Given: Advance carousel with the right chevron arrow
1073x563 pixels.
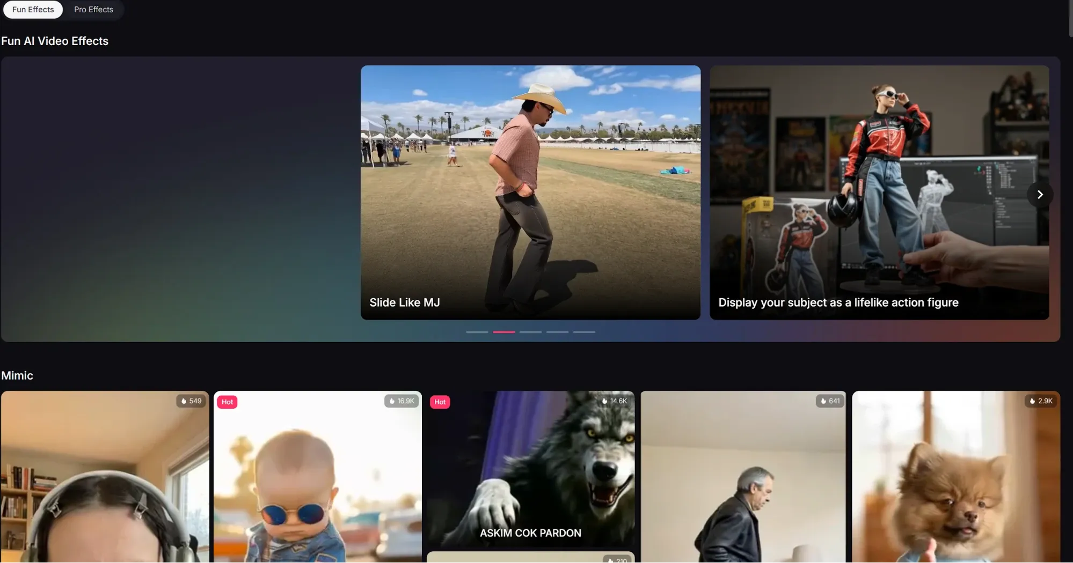Looking at the screenshot, I should pyautogui.click(x=1040, y=195).
